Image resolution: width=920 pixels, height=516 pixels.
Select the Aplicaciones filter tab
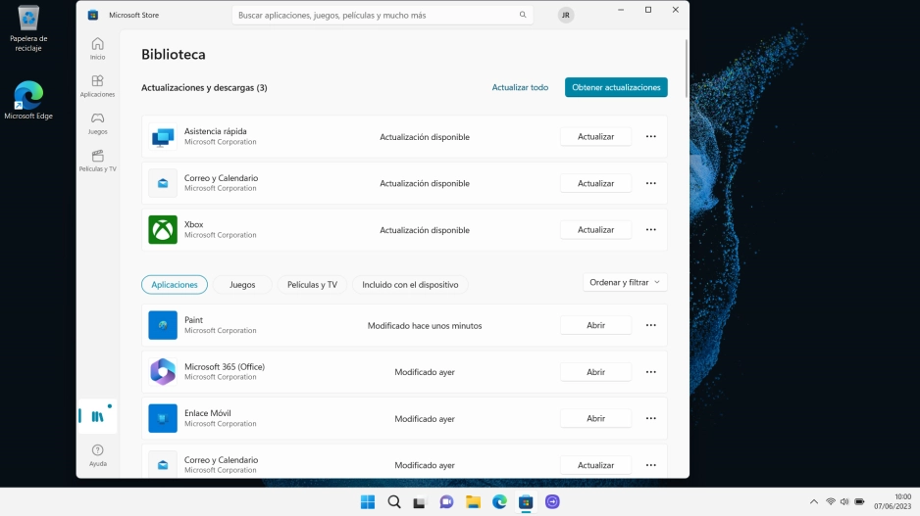pyautogui.click(x=175, y=285)
